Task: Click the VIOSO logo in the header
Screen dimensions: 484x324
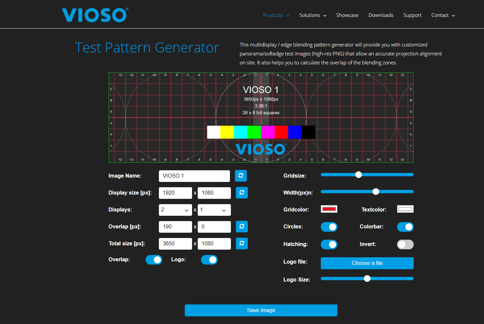Action: click(95, 15)
